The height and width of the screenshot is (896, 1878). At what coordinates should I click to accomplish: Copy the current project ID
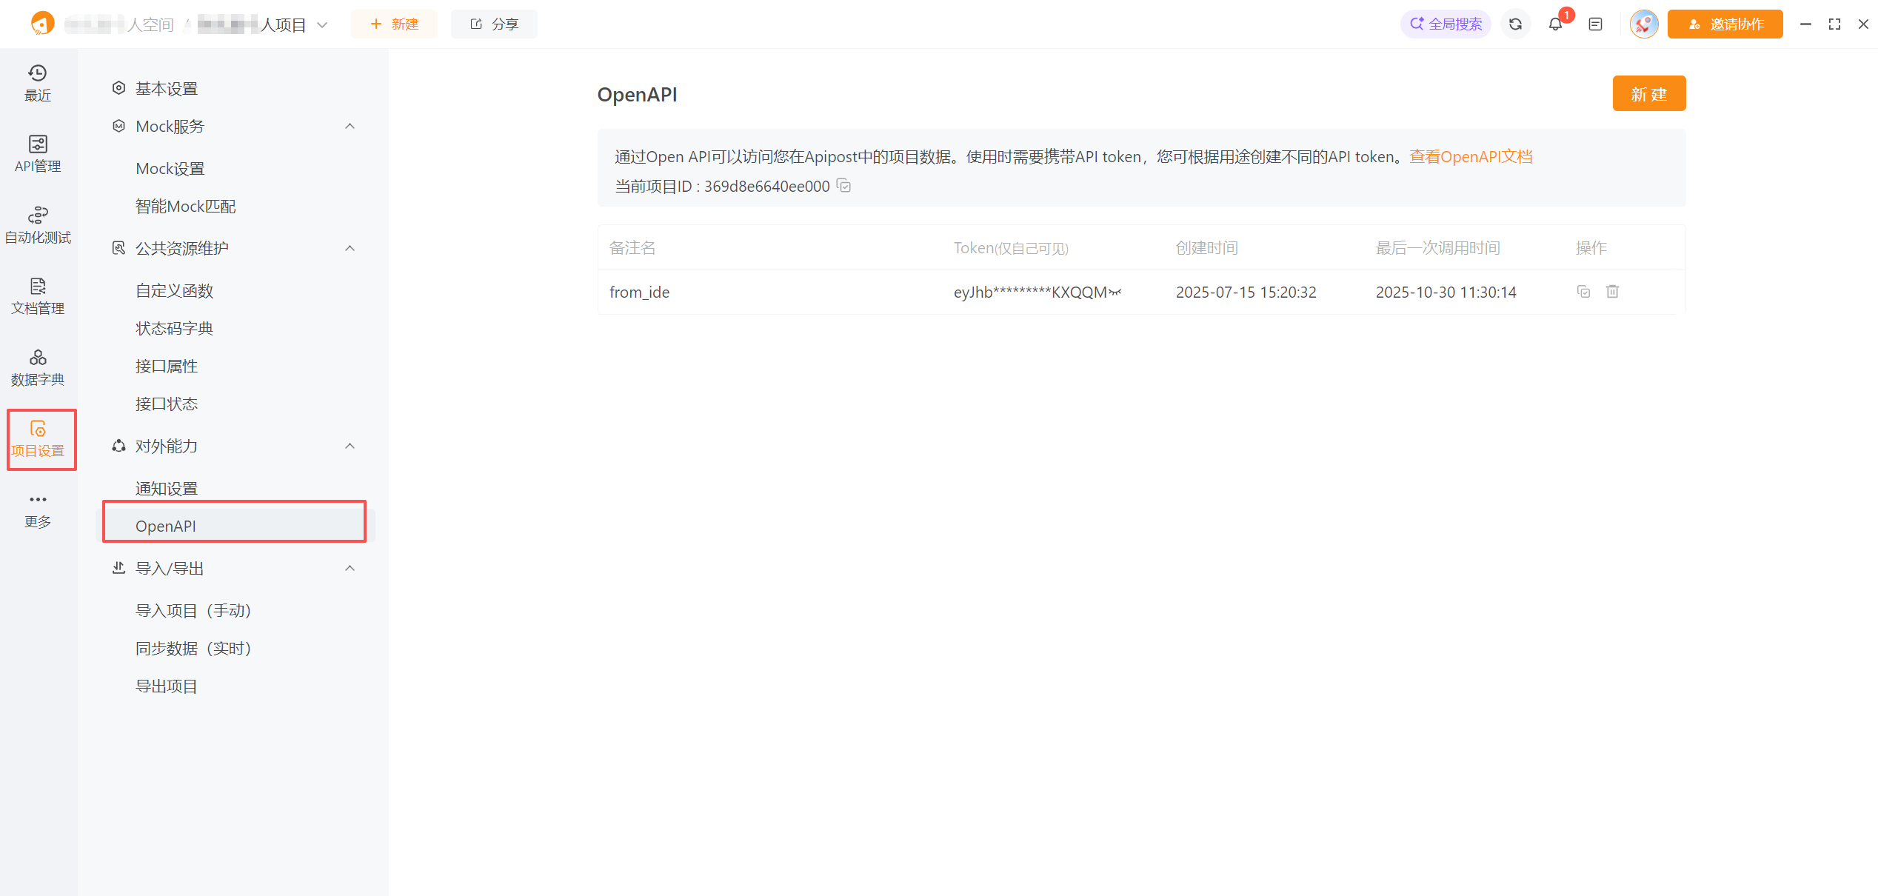tap(844, 186)
